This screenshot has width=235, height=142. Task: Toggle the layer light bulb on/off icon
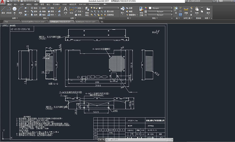[x=92, y=8]
